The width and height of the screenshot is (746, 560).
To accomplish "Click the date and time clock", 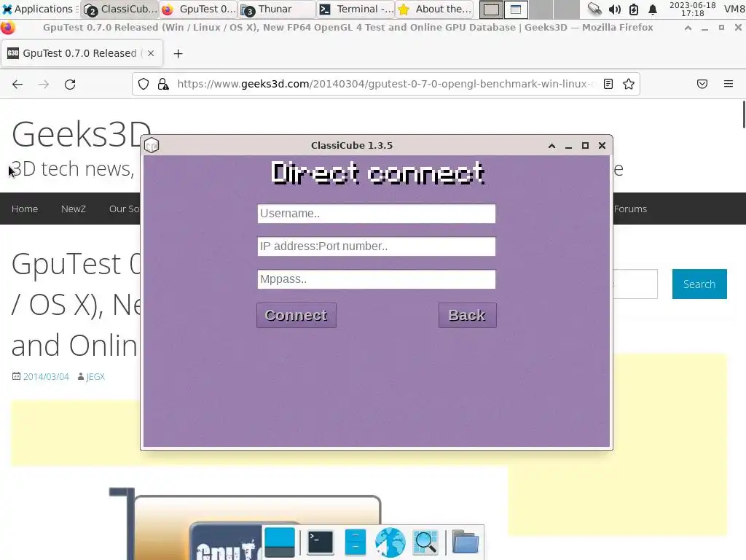I will [x=693, y=9].
